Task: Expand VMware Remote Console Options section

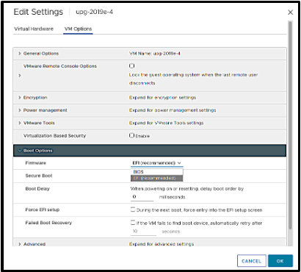Action: tap(20, 76)
